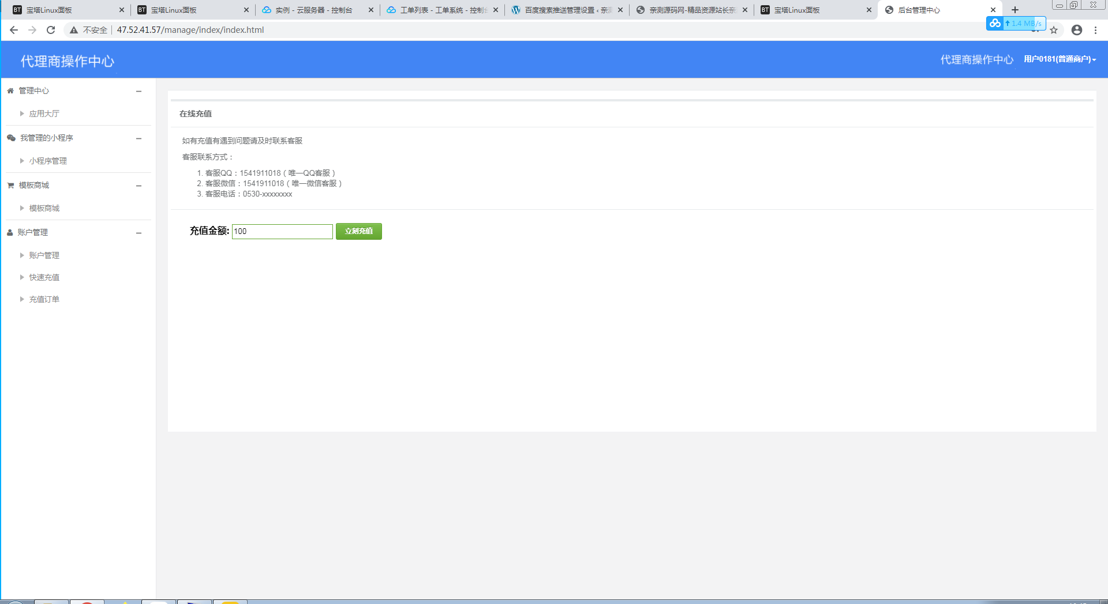Open a new browser tab

[x=1015, y=10]
